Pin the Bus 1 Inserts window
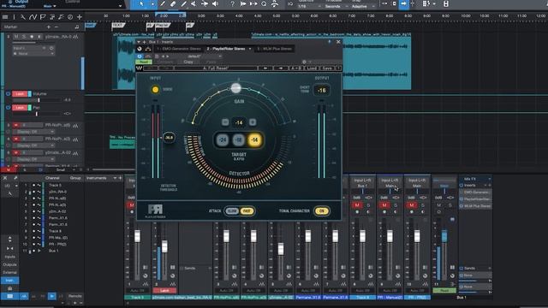The height and width of the screenshot is (308, 548). pyautogui.click(x=329, y=42)
